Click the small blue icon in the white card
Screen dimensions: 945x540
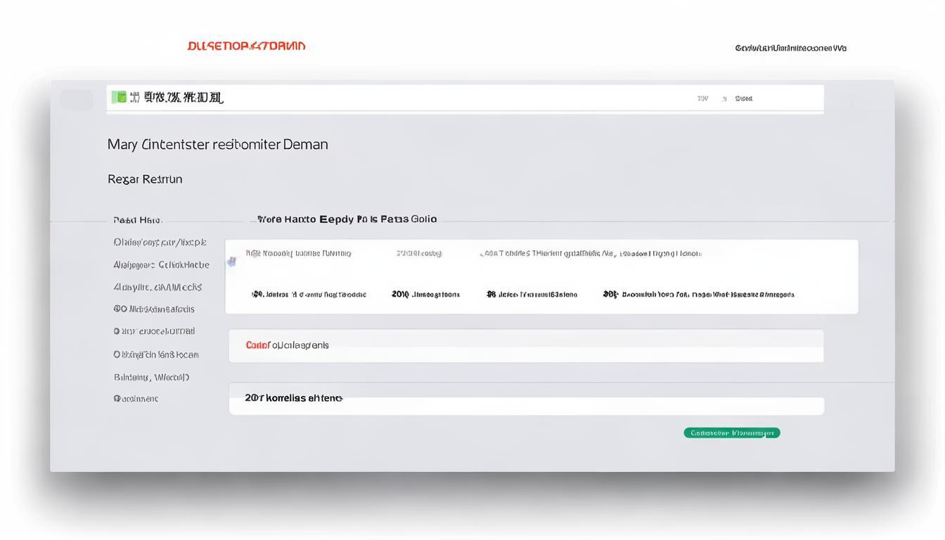231,262
